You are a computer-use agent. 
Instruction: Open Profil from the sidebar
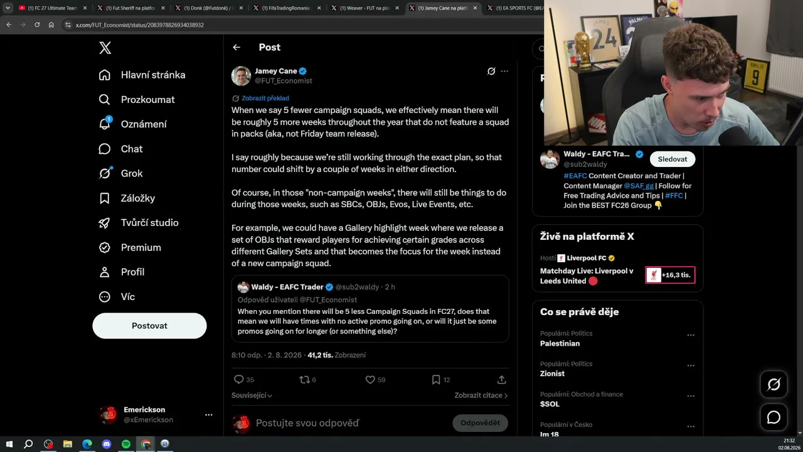point(122,272)
